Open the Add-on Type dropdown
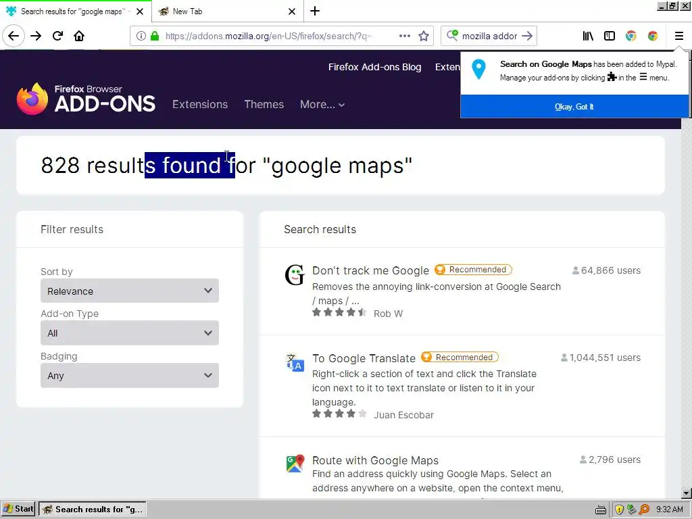 pos(130,333)
